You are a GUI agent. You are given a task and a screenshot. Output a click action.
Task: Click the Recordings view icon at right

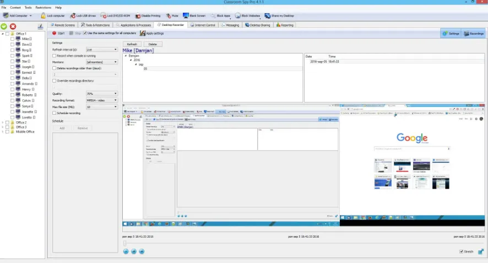click(467, 33)
